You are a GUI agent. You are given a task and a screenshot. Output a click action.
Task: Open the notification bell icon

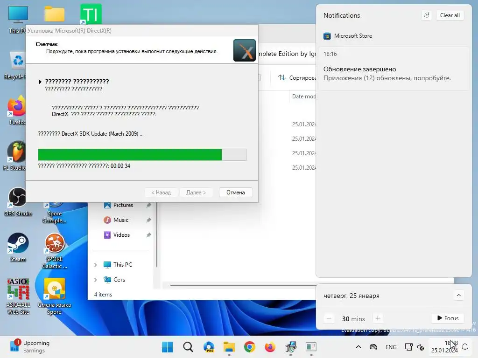465,347
